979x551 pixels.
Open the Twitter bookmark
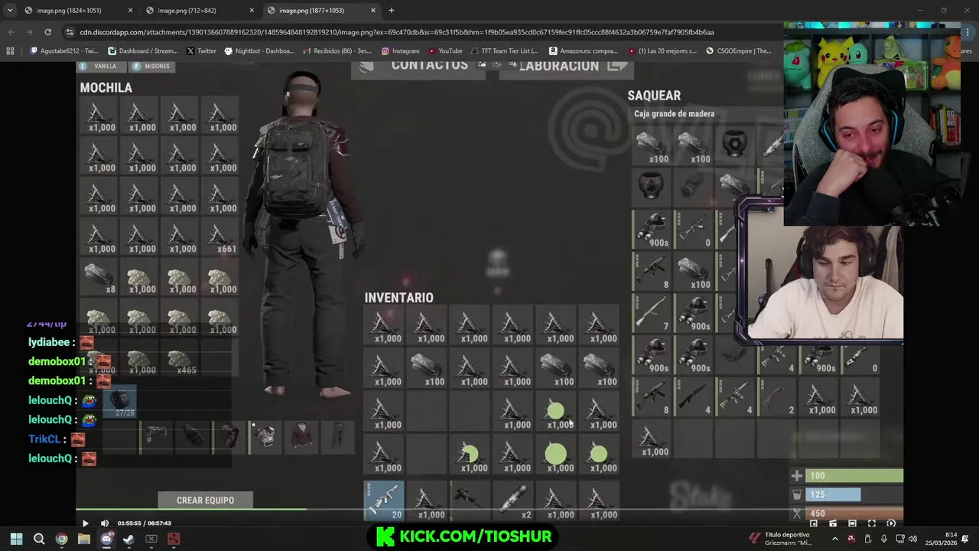tap(201, 51)
